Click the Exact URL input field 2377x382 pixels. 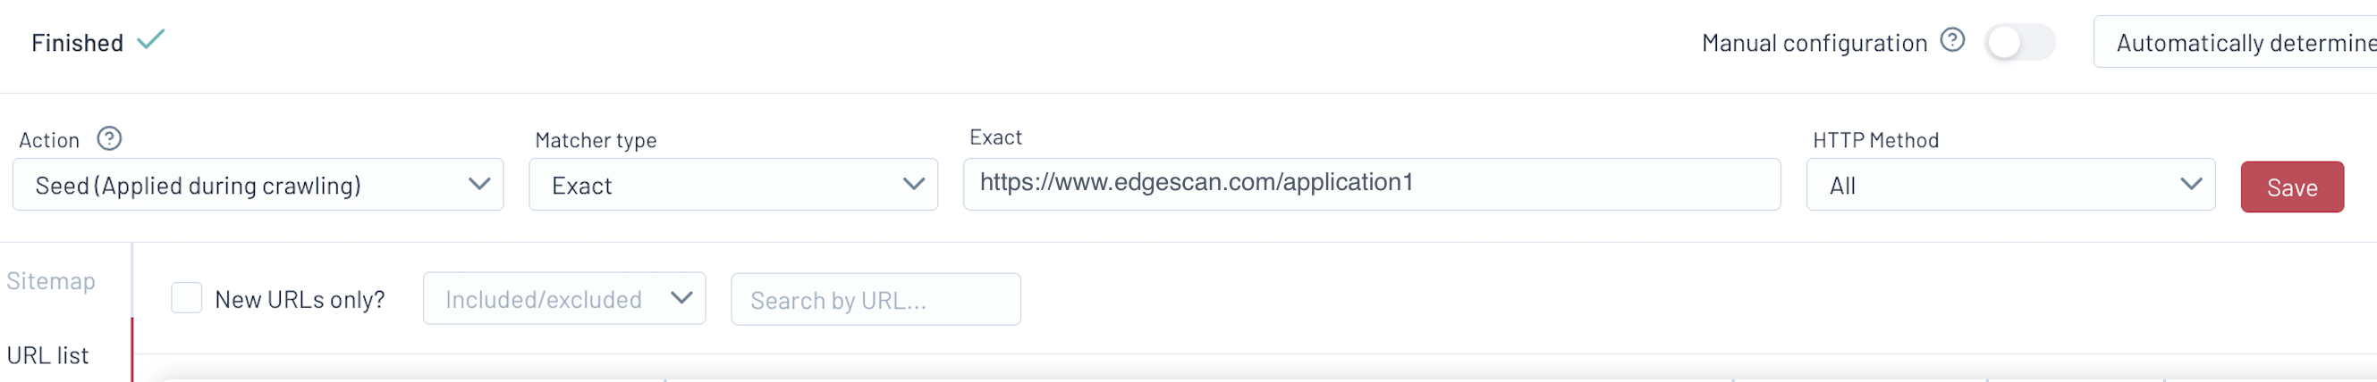pos(1371,184)
